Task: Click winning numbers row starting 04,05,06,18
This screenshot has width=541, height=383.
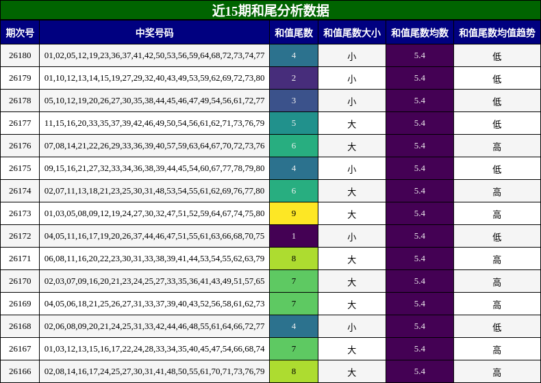Action: click(155, 304)
